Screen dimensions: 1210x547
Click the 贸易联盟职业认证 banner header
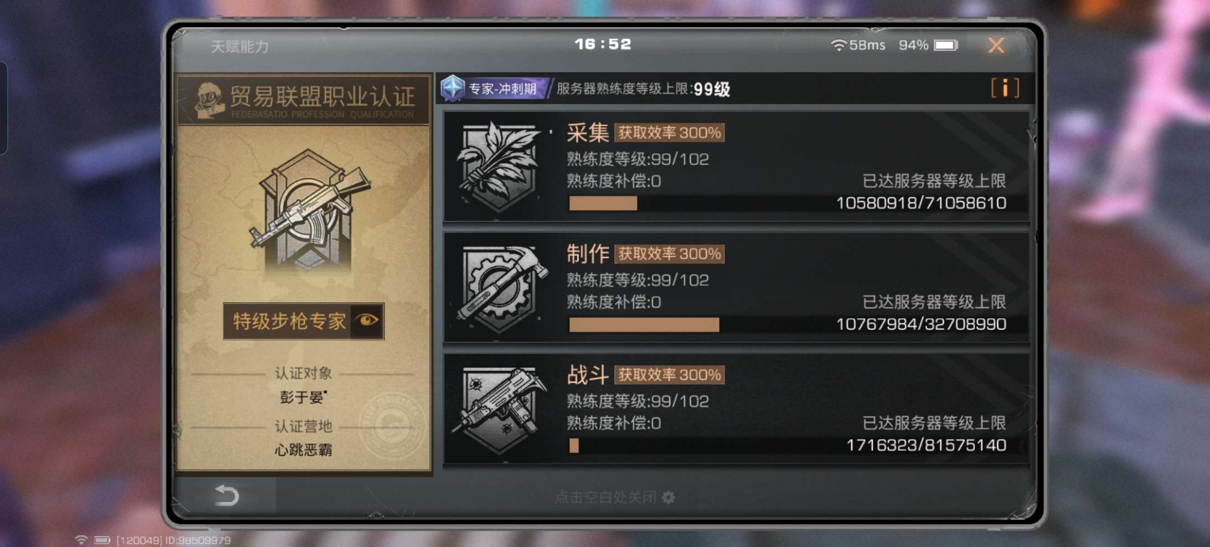pos(303,100)
